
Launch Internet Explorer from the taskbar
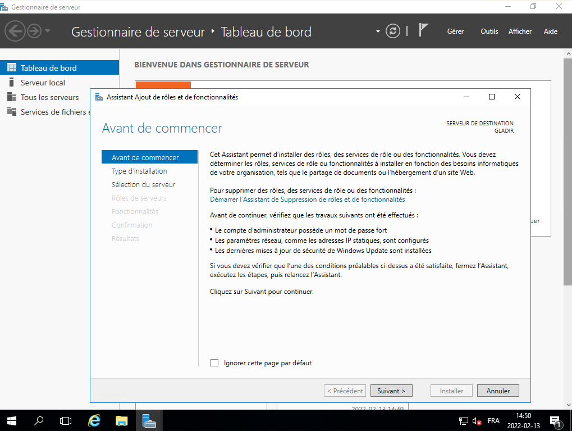pos(94,421)
